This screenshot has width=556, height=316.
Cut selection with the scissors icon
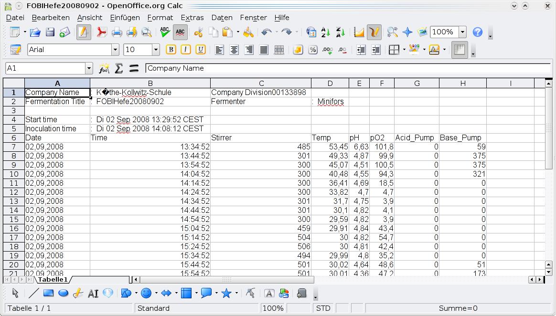click(x=198, y=32)
